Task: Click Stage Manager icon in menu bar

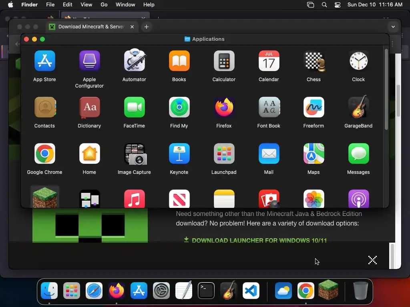Action: [x=310, y=5]
